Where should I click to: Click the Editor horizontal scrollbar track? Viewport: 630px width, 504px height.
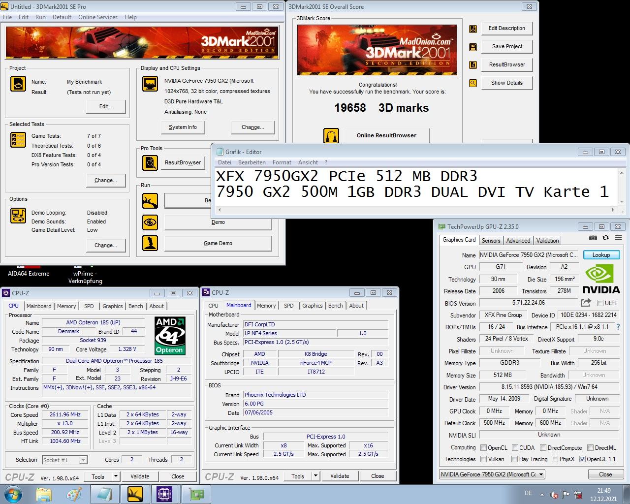coord(416,210)
